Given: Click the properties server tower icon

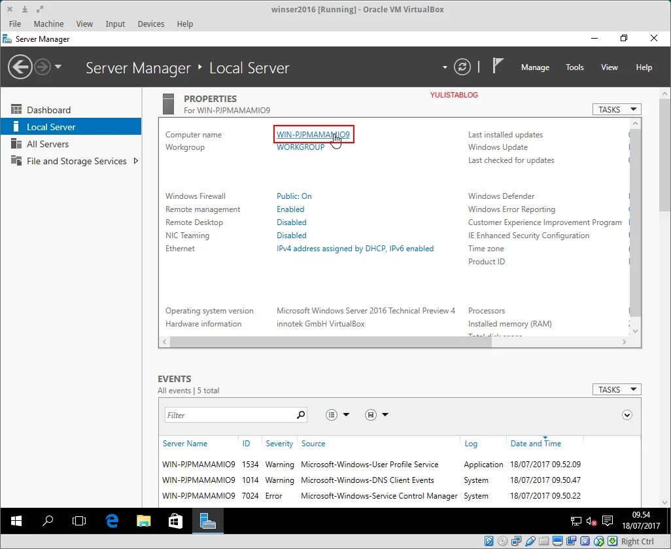Looking at the screenshot, I should [169, 104].
